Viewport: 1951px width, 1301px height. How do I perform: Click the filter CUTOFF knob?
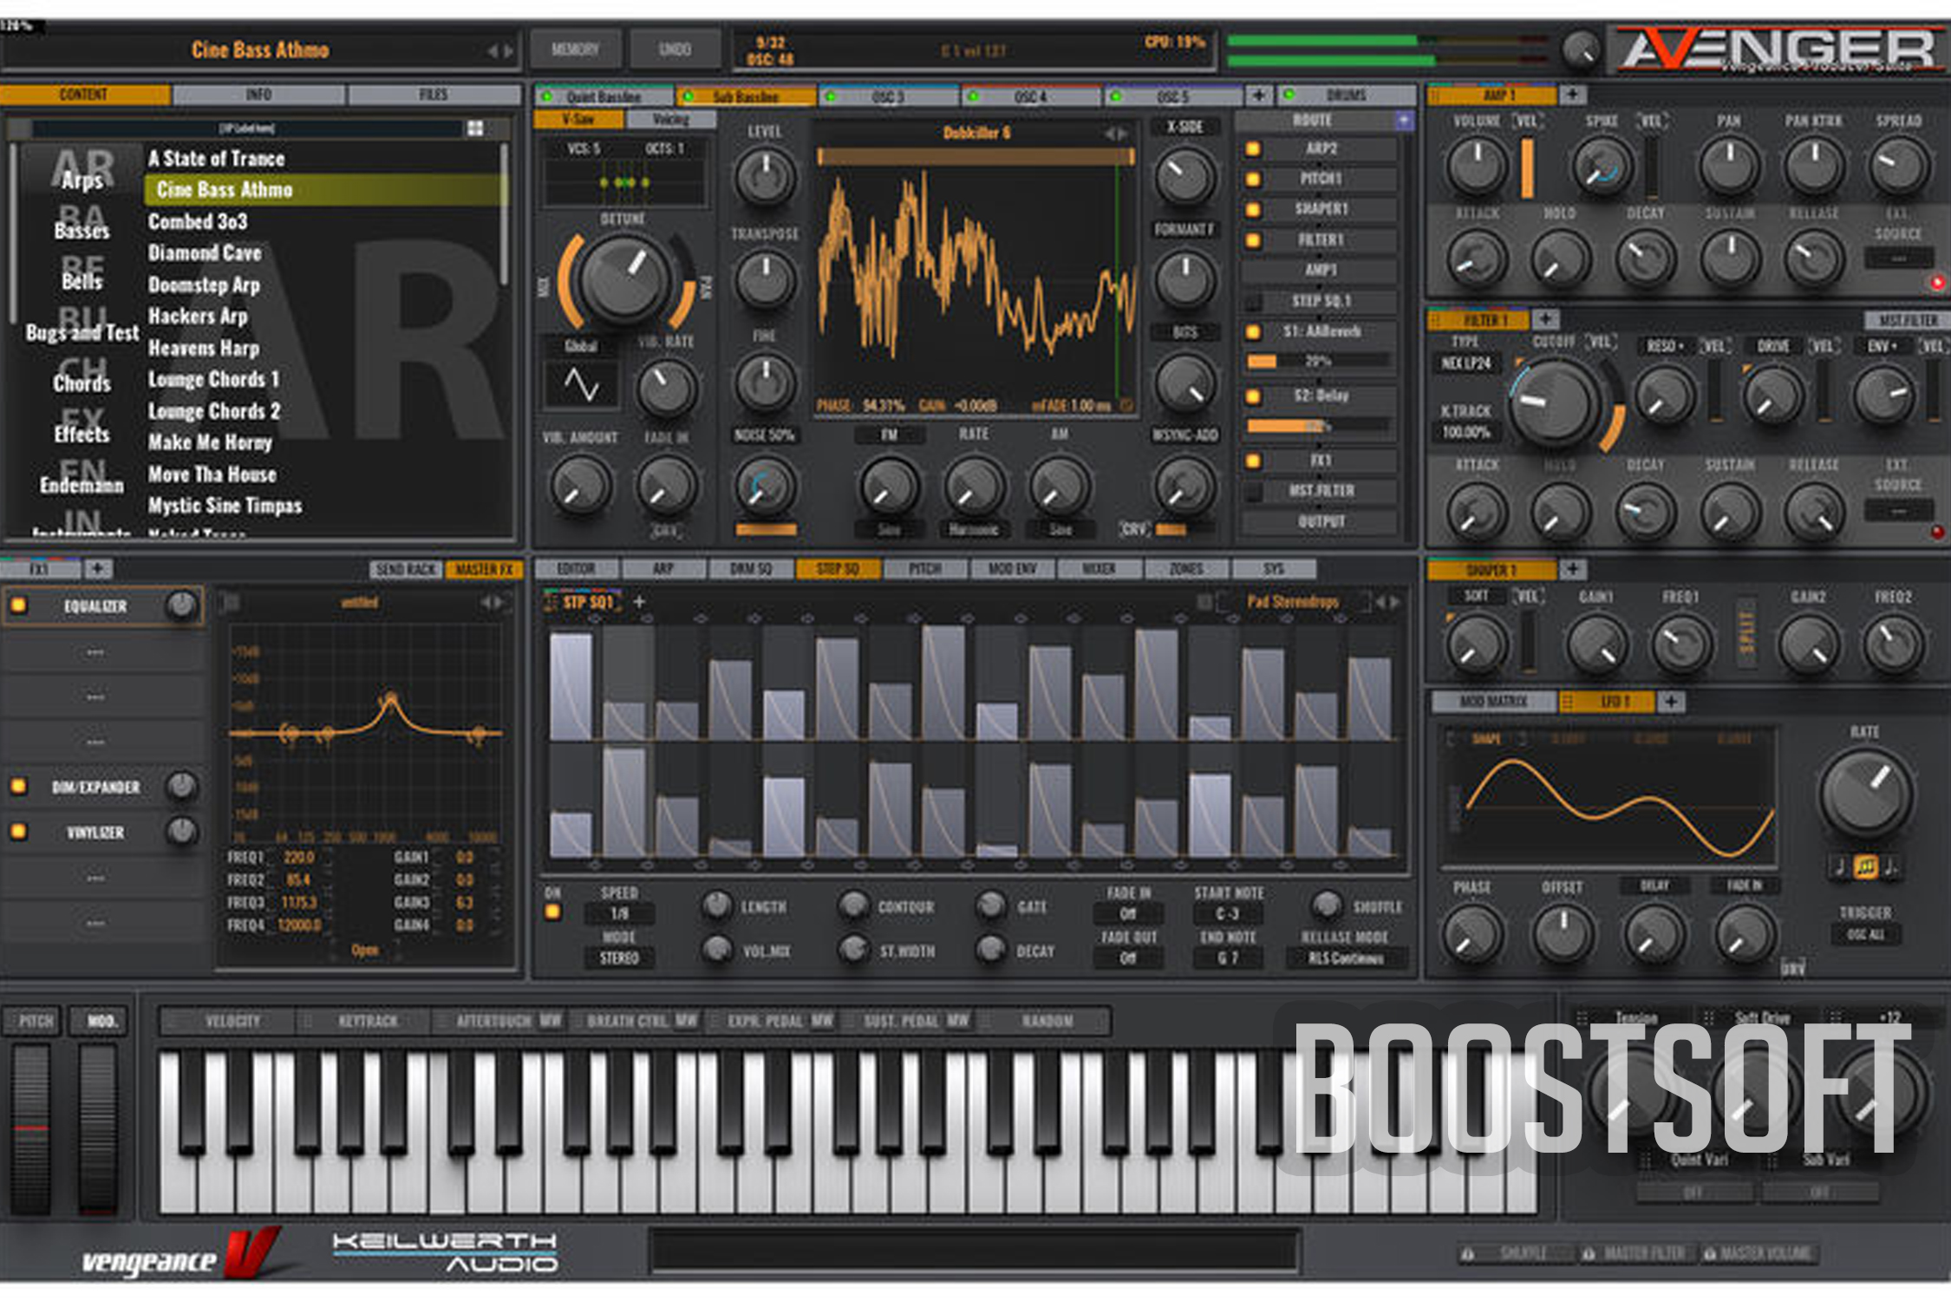[1557, 402]
